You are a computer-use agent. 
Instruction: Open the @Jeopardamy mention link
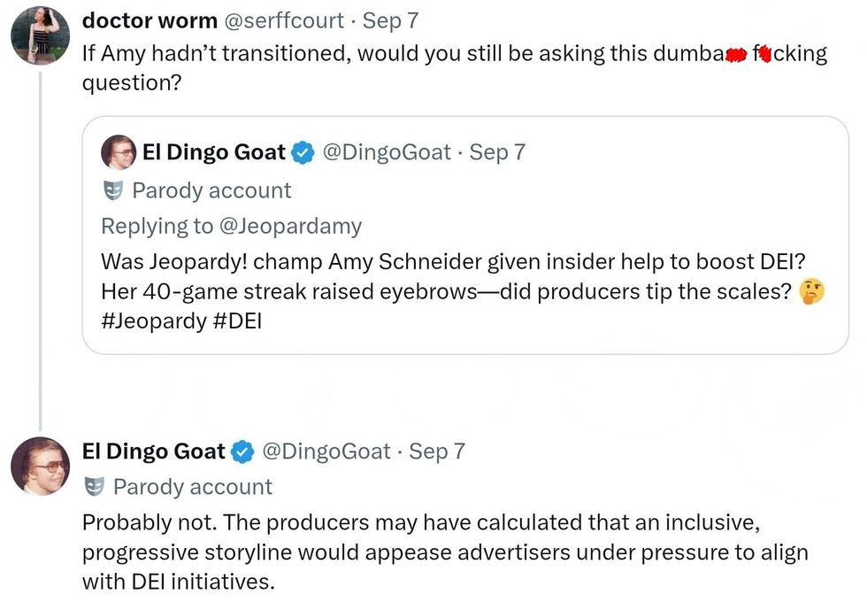point(290,226)
